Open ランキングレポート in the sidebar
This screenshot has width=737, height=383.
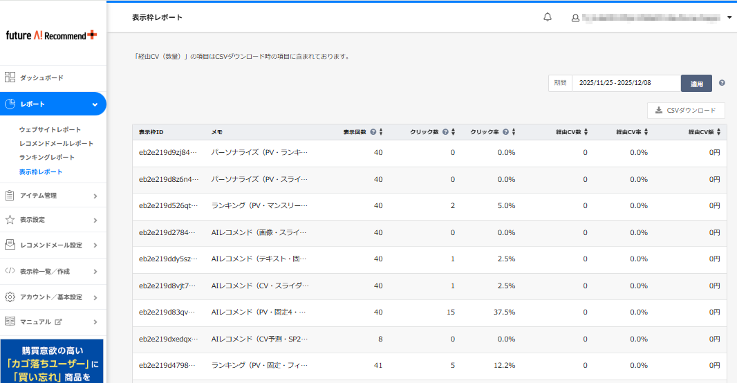[x=46, y=157]
